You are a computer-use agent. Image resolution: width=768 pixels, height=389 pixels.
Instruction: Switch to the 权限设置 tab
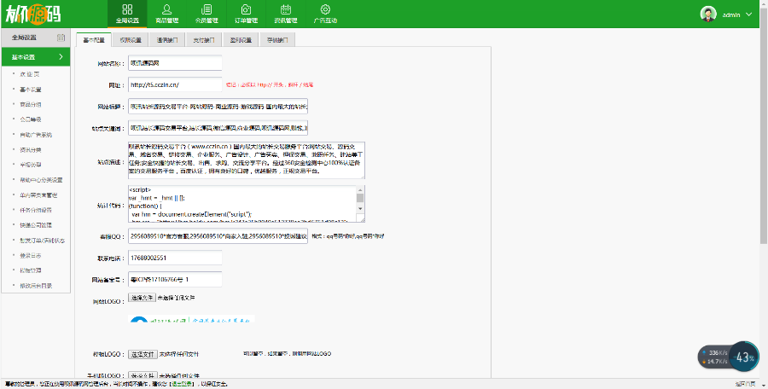point(129,39)
